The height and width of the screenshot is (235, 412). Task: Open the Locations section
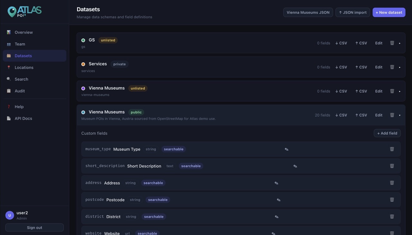(34, 68)
